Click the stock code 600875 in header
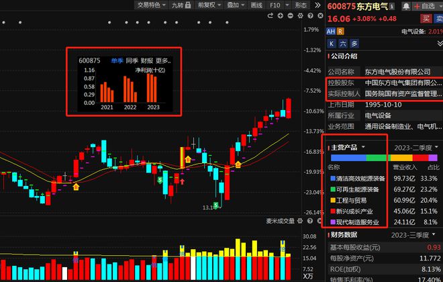The height and width of the screenshot is (282, 443). click(x=341, y=6)
